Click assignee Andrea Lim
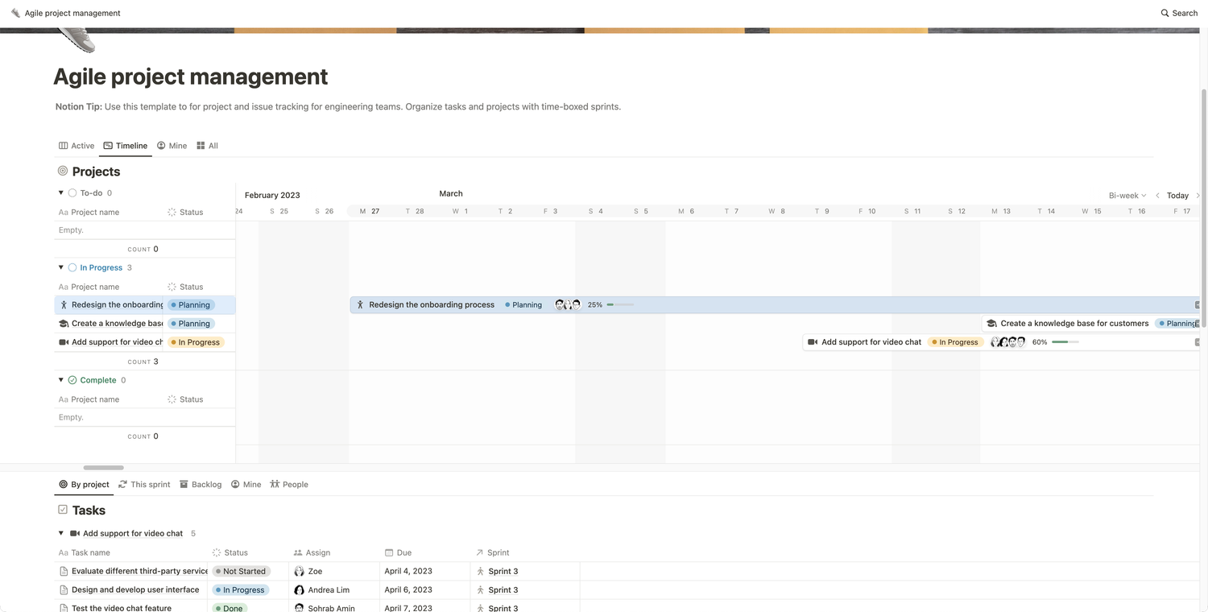 coord(322,589)
